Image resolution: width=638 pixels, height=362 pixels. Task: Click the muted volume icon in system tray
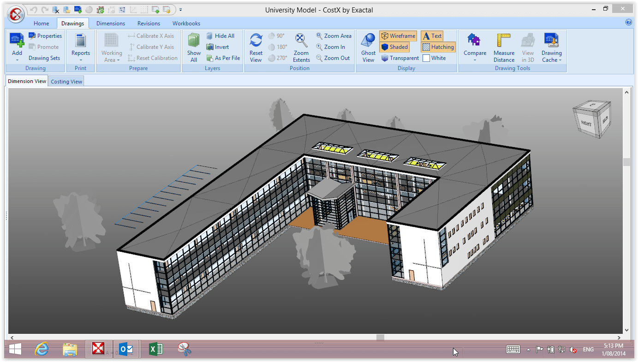573,350
